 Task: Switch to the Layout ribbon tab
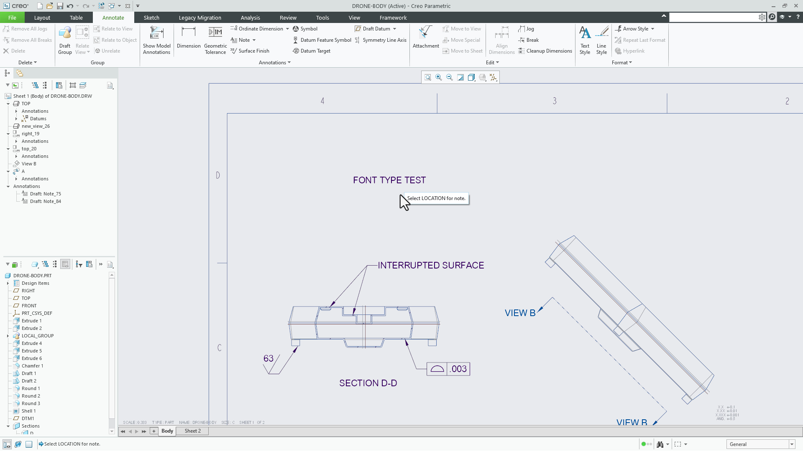pyautogui.click(x=42, y=18)
